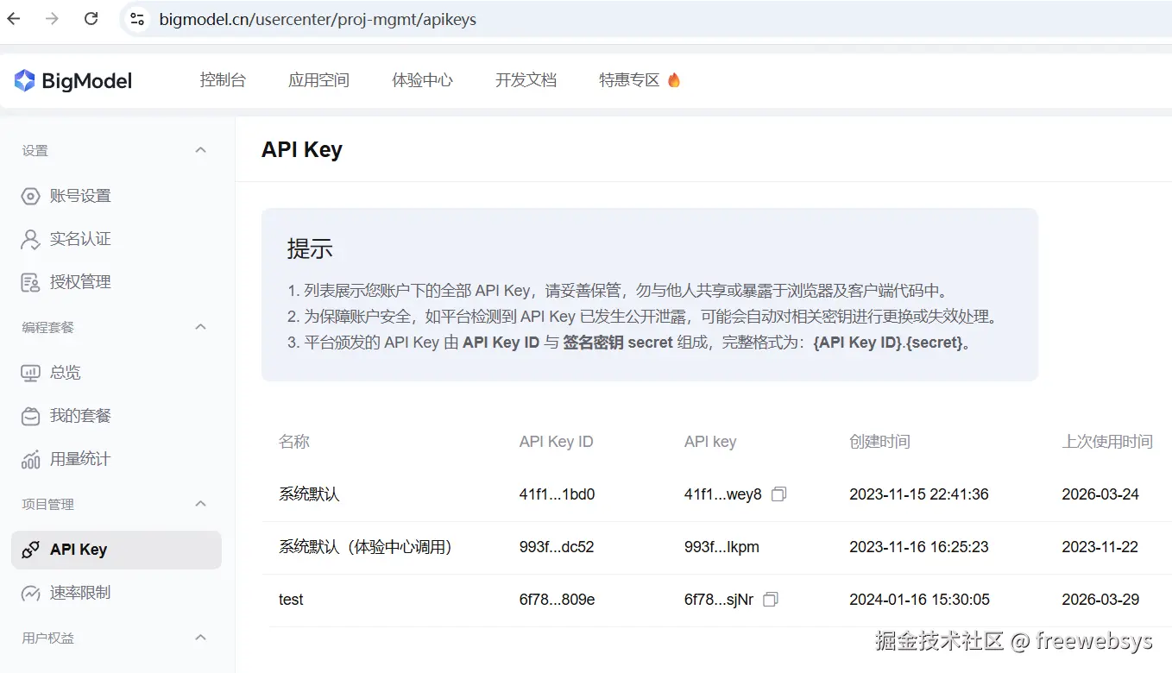The width and height of the screenshot is (1172, 673).
Task: Reload the page in the browser
Action: click(91, 19)
